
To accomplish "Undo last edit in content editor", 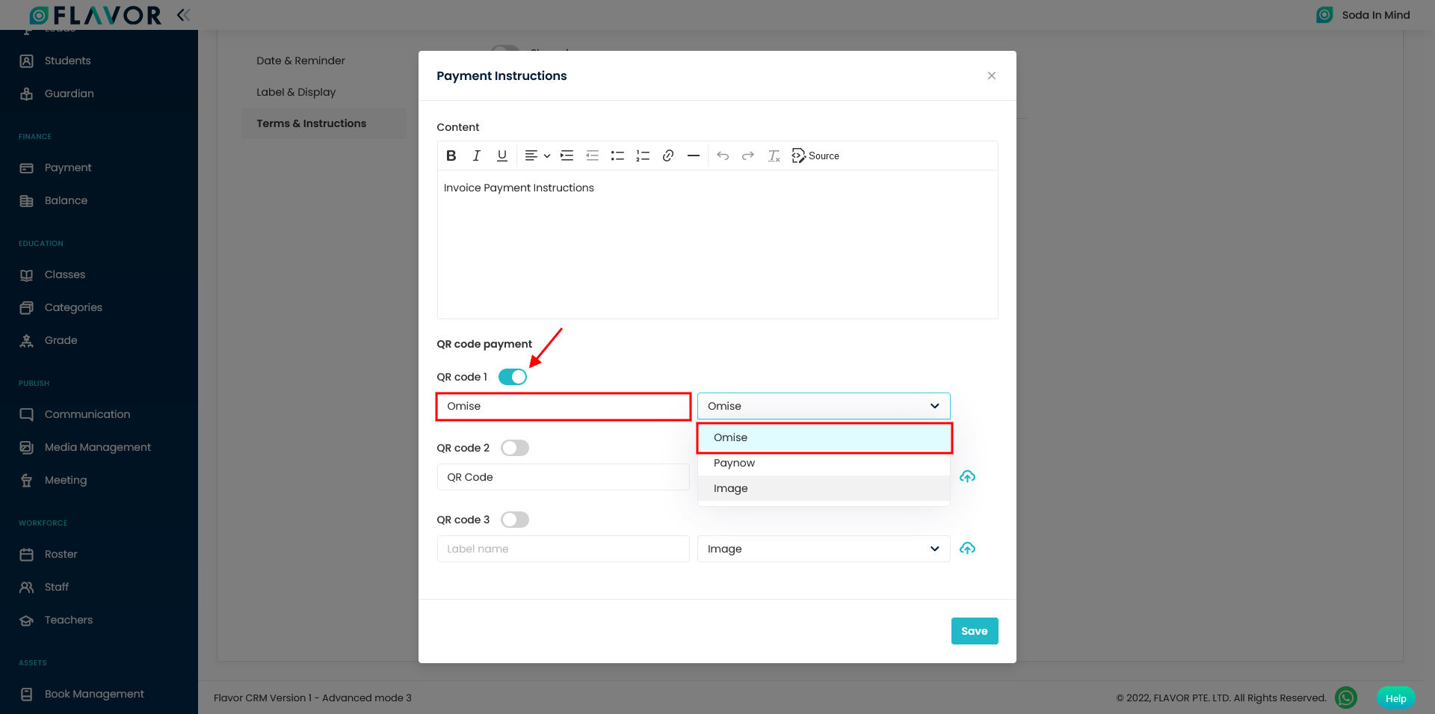I will tap(723, 156).
